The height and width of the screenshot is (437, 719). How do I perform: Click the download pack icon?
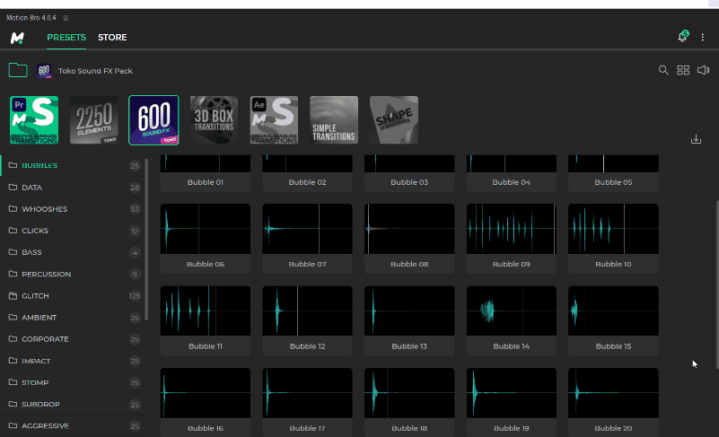click(x=696, y=139)
